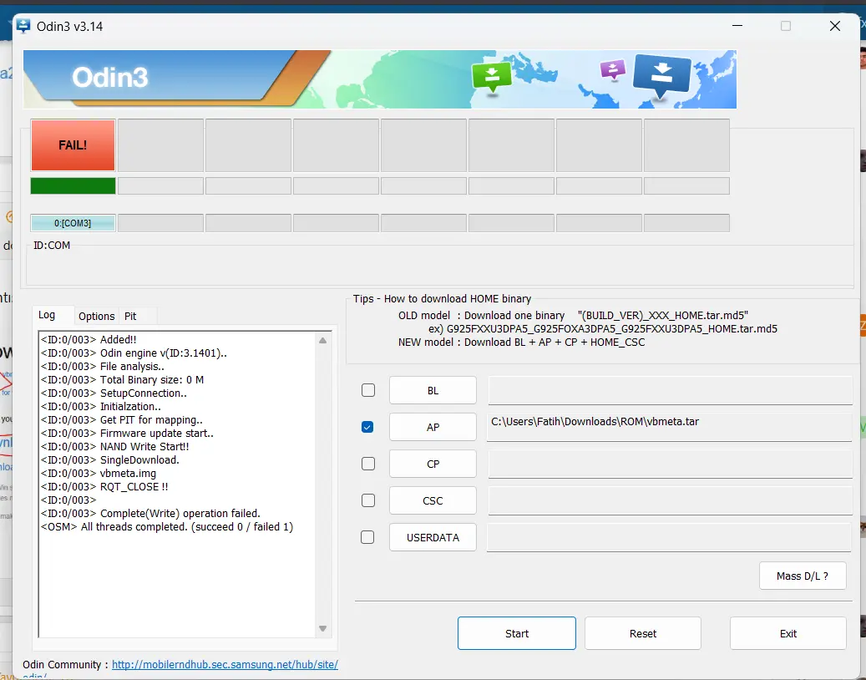Viewport: 866px width, 680px height.
Task: Enable the CP checkbox
Action: [x=367, y=464]
